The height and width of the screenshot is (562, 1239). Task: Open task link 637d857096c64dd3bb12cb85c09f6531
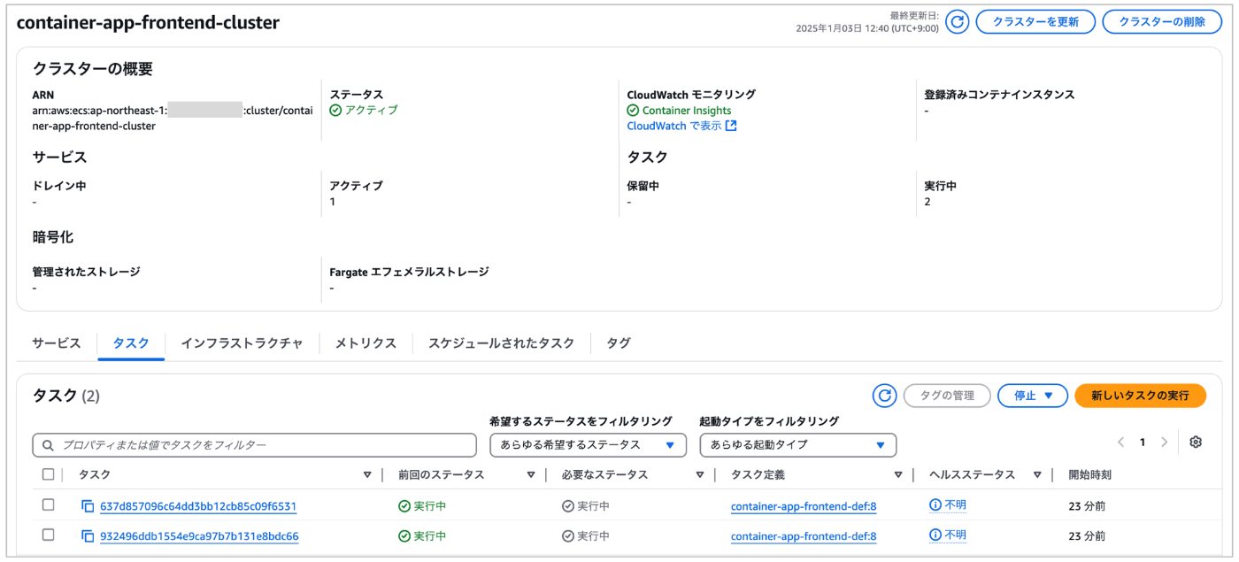tap(198, 506)
